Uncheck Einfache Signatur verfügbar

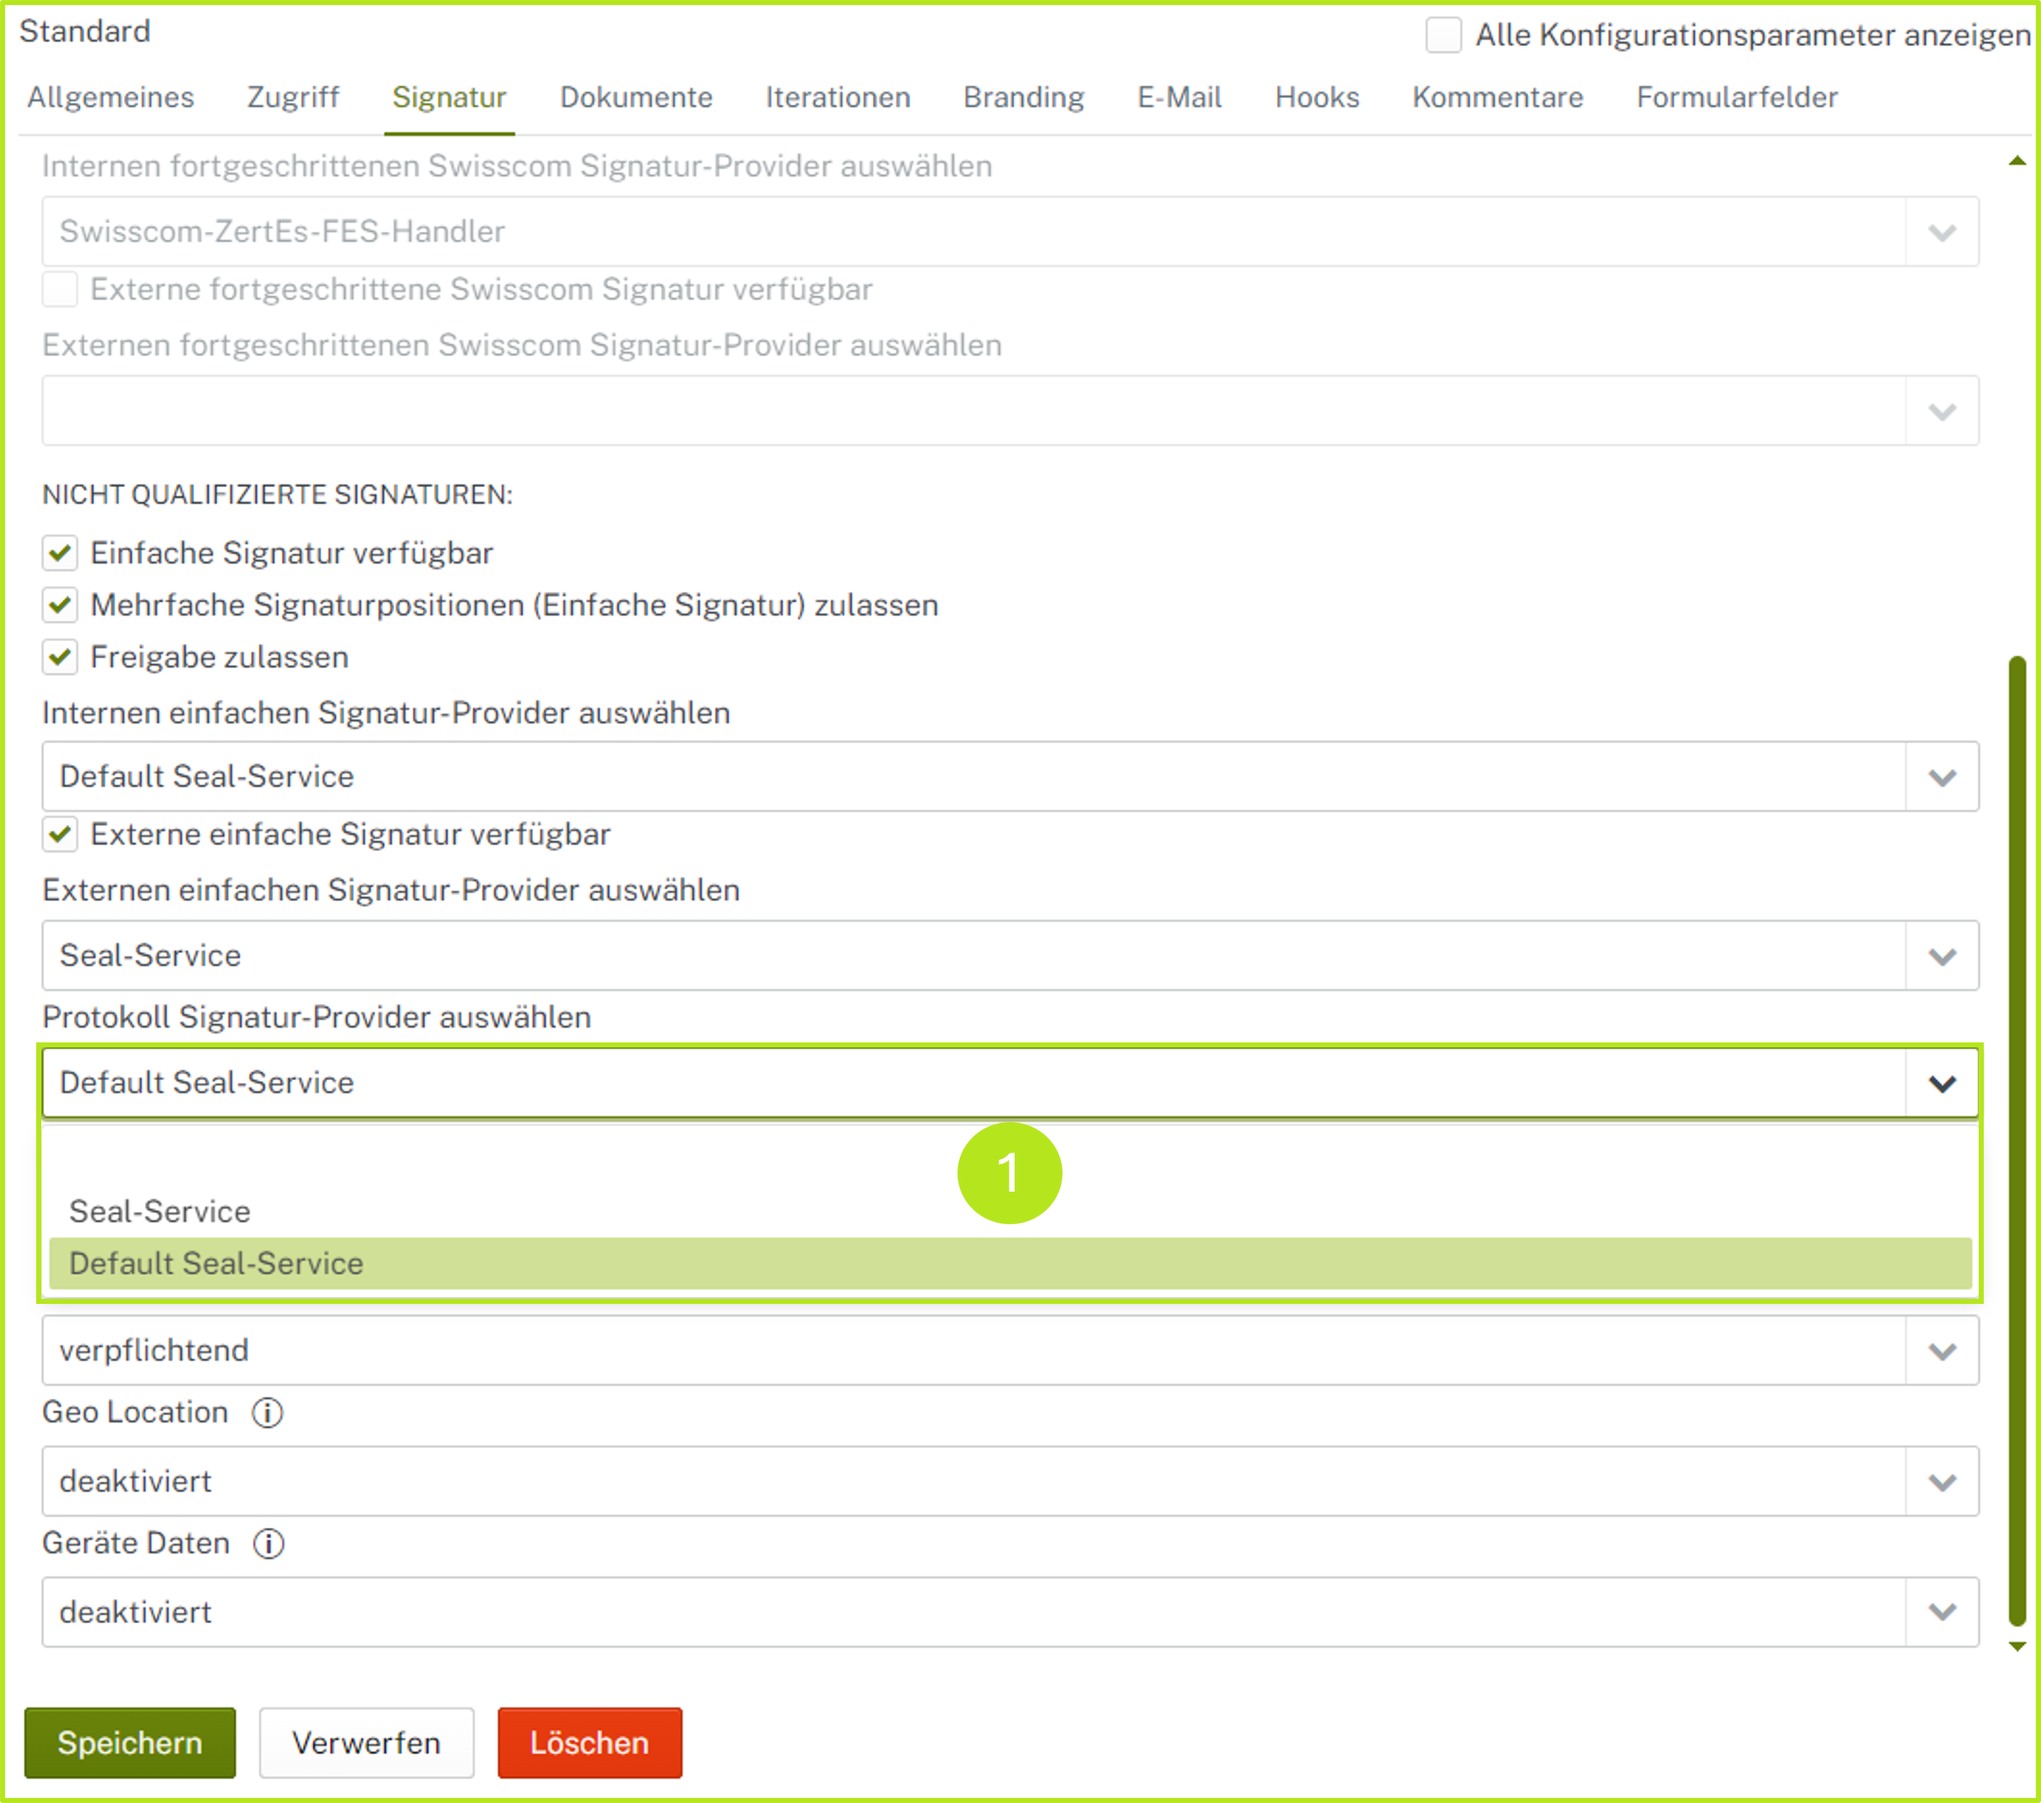(x=60, y=553)
